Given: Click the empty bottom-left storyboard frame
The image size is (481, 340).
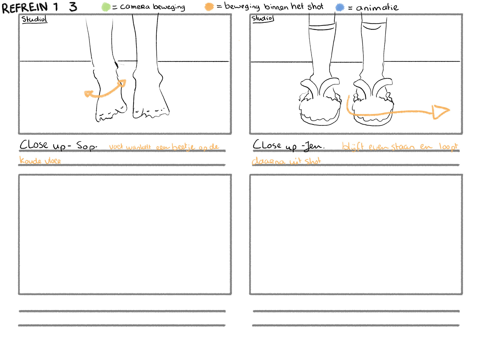Looking at the screenshot, I should tap(125, 234).
